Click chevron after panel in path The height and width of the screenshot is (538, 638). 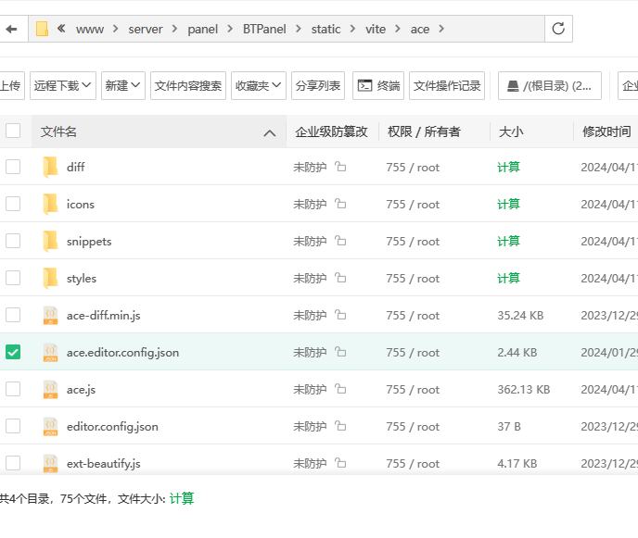coord(230,29)
